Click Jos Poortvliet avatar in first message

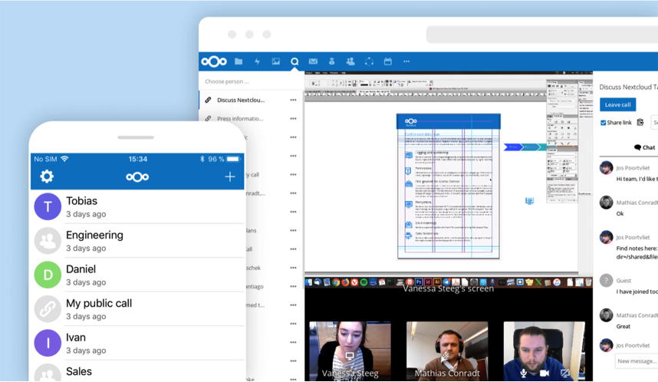click(606, 168)
